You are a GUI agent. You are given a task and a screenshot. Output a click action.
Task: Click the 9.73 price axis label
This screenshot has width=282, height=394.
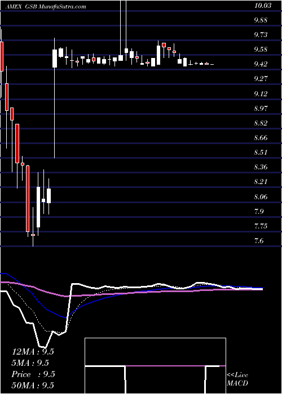tap(261, 35)
